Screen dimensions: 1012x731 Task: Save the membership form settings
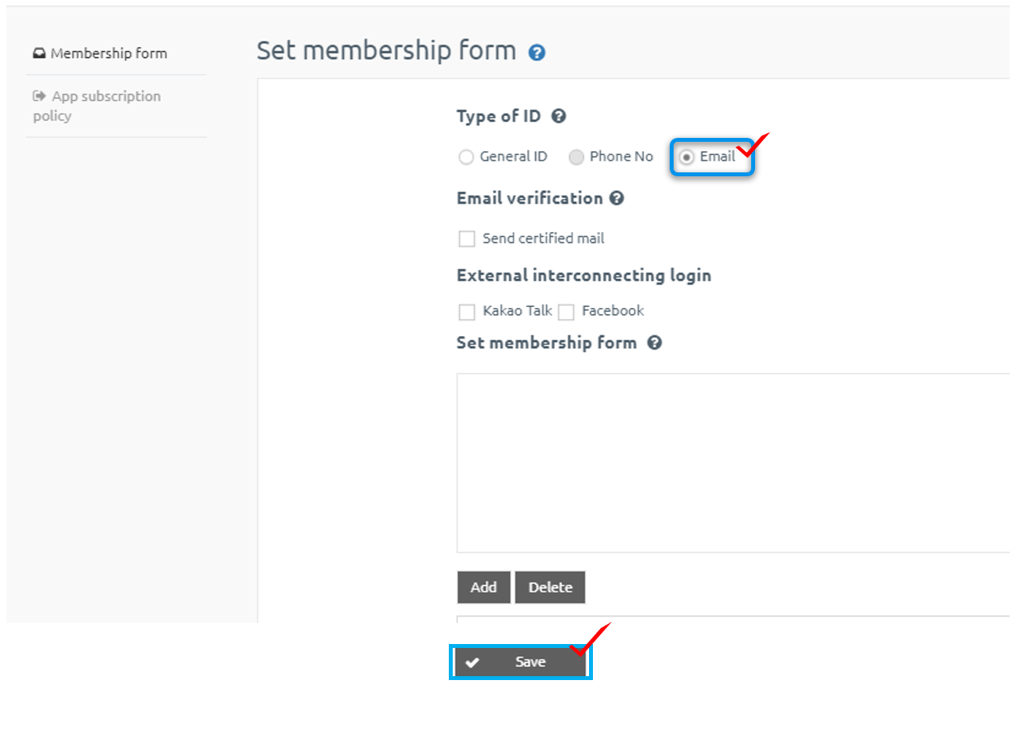pos(521,662)
